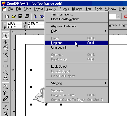
Task: Open the File menu
Action: pyautogui.click(x=10, y=9)
